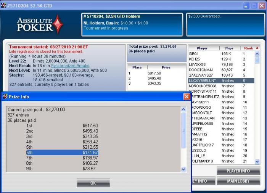Select the 2nd place $495.40 entry
The width and height of the screenshot is (267, 193).
click(x=62, y=131)
